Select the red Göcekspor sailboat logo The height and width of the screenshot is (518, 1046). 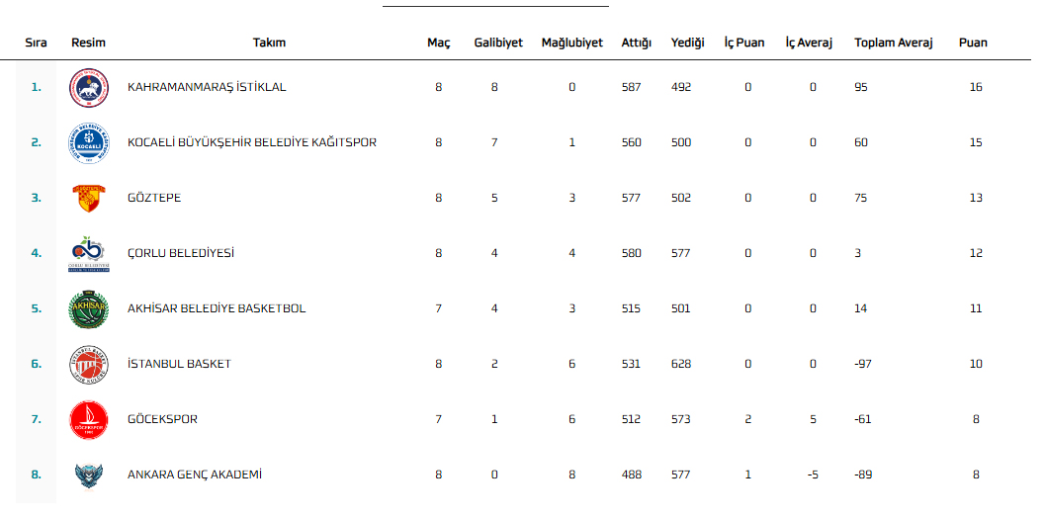[x=89, y=419]
